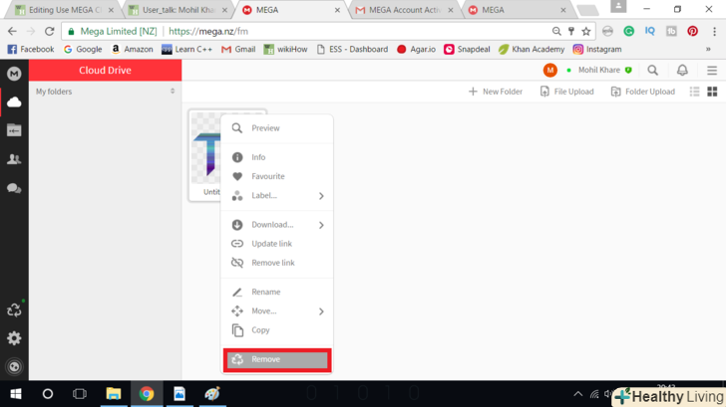Open Chrome's three-dot menu
Image resolution: width=726 pixels, height=407 pixels.
[x=714, y=31]
